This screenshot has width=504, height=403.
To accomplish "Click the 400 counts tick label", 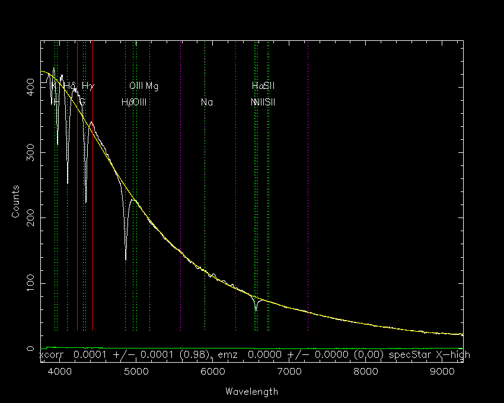I will [30, 87].
